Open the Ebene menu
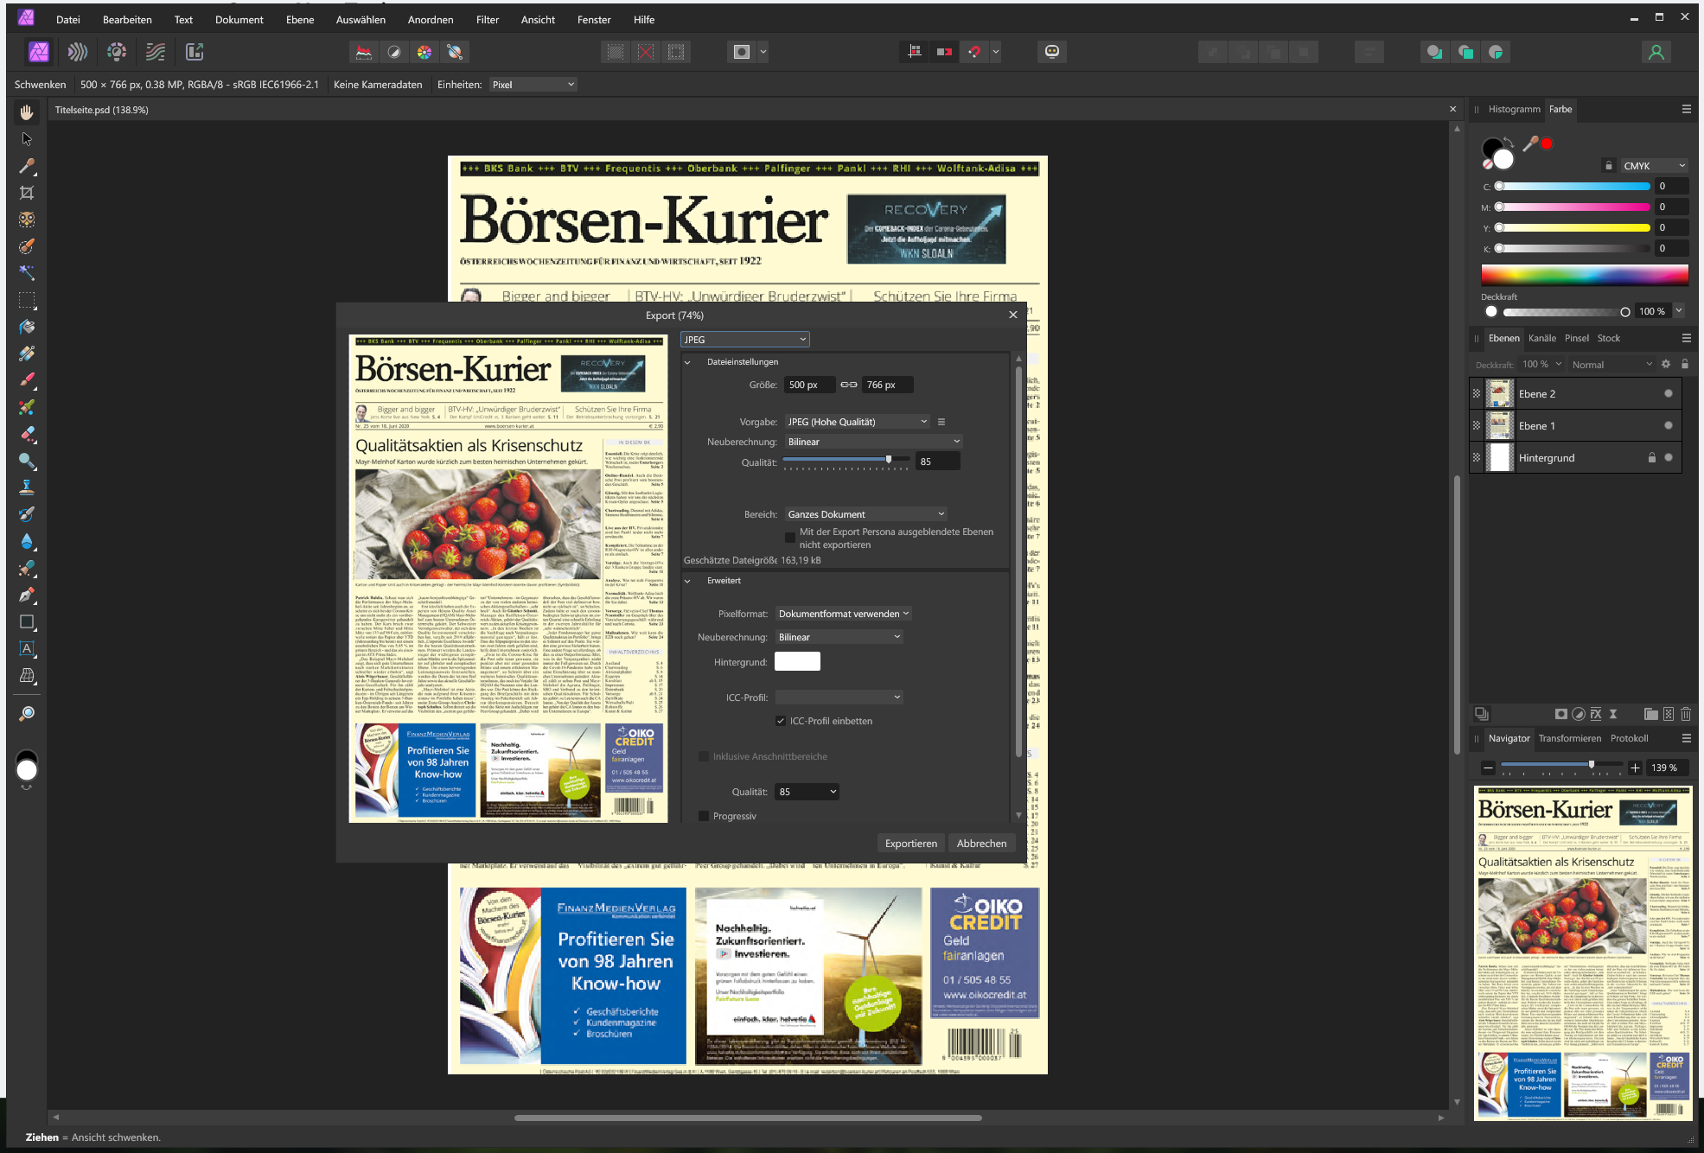 (300, 19)
